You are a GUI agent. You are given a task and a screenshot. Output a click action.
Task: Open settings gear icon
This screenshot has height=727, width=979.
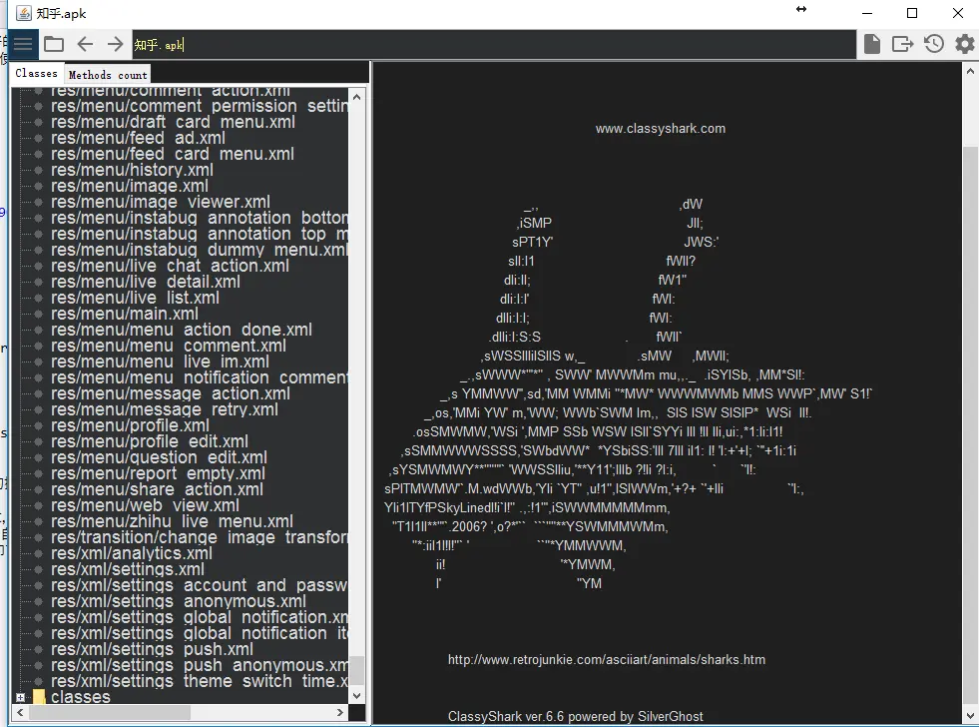click(965, 44)
